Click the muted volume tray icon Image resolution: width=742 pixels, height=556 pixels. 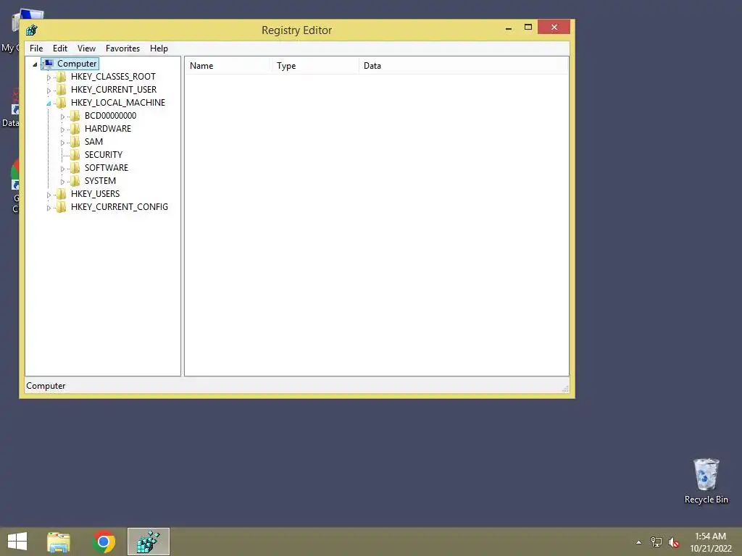click(674, 542)
